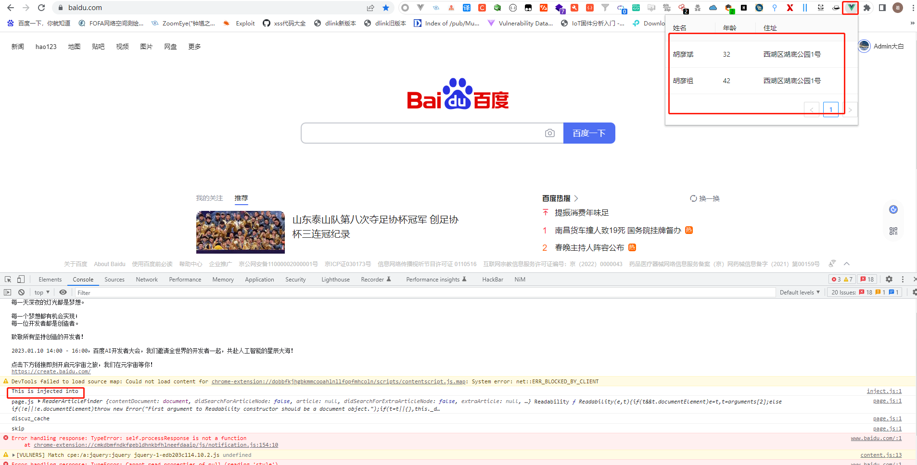917x465 pixels.
Task: Go to next page in popup table
Action: click(850, 110)
